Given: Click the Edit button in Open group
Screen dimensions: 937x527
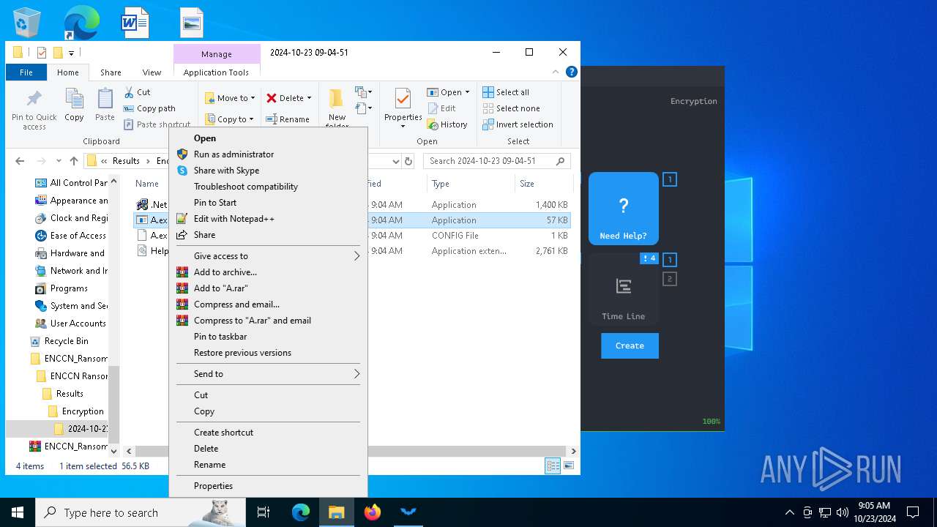Looking at the screenshot, I should tap(441, 108).
